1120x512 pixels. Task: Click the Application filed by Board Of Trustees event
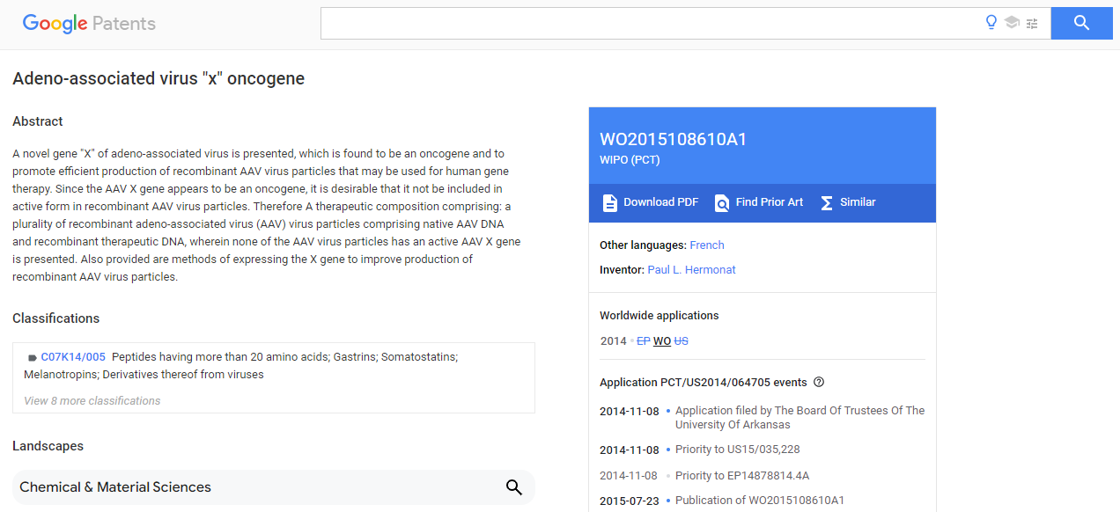800,418
